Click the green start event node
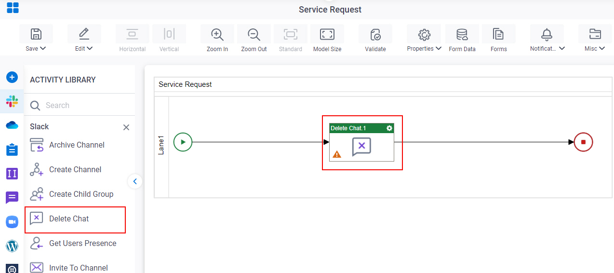Viewport: 614px width, 273px height. pyautogui.click(x=183, y=142)
